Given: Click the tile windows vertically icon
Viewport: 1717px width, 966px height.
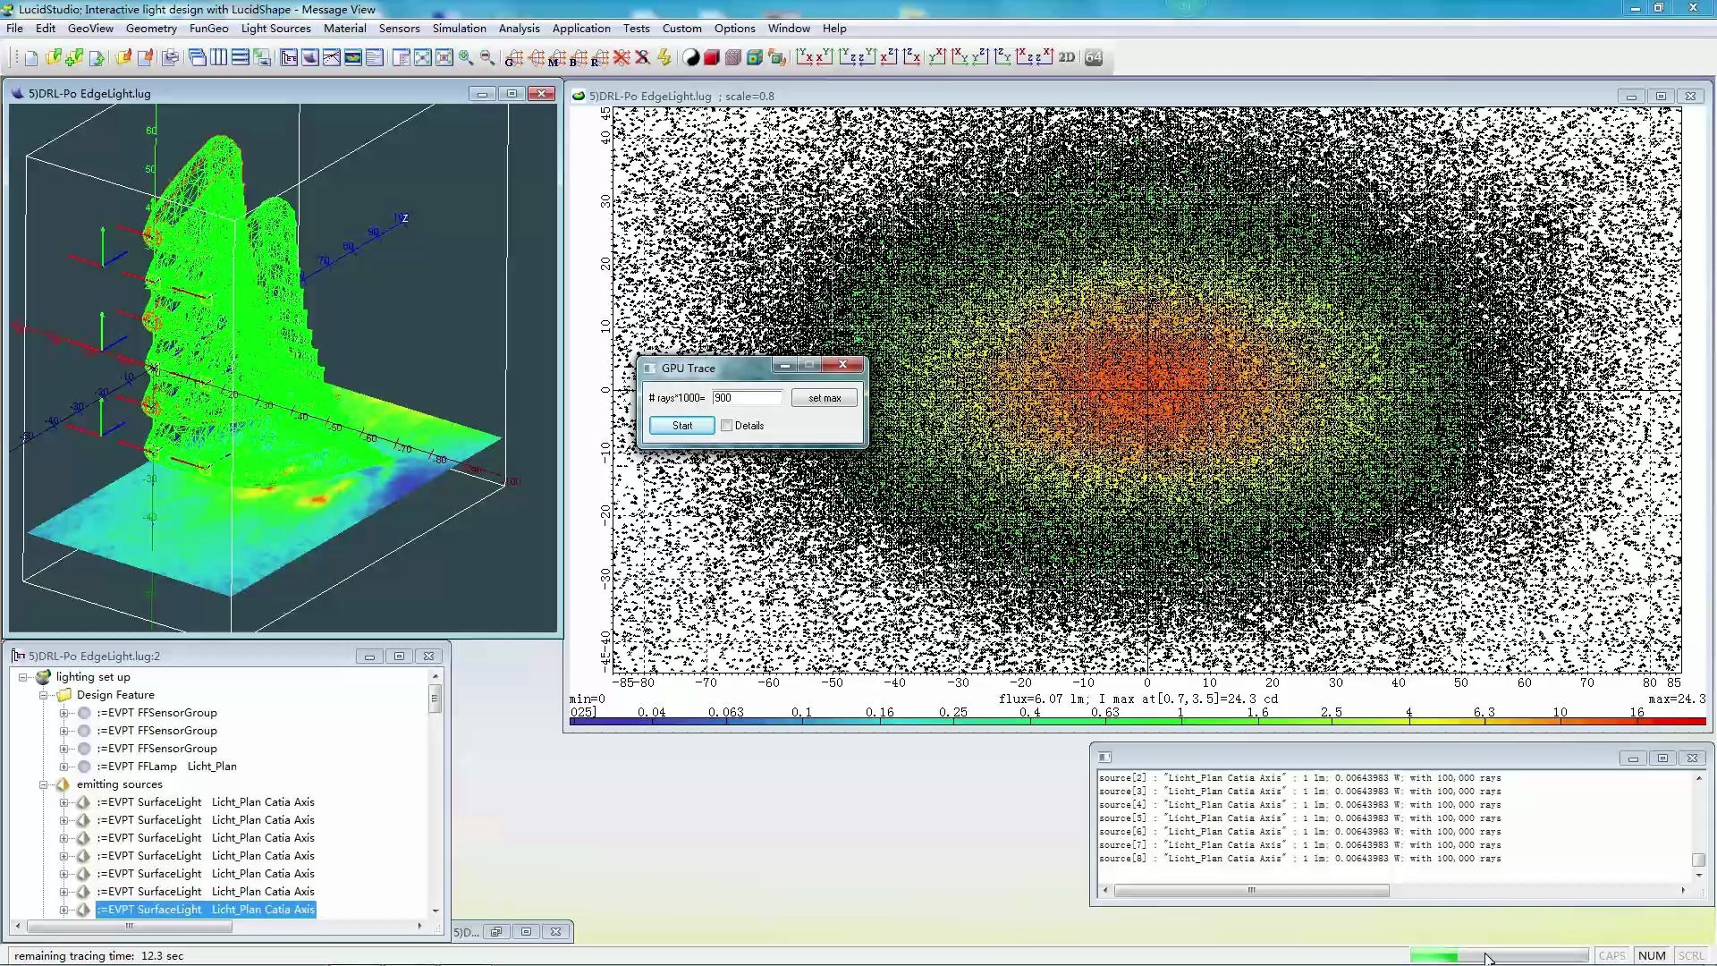Looking at the screenshot, I should 218,58.
